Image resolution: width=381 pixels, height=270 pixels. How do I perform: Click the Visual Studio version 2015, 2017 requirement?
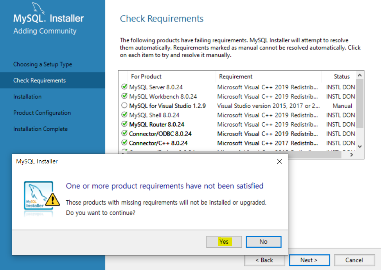[x=268, y=106]
